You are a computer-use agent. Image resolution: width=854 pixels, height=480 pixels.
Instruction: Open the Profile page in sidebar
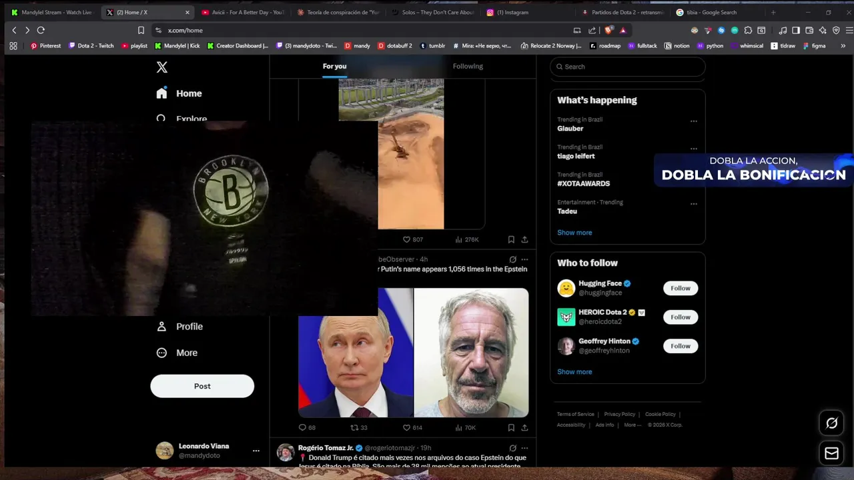click(179, 327)
